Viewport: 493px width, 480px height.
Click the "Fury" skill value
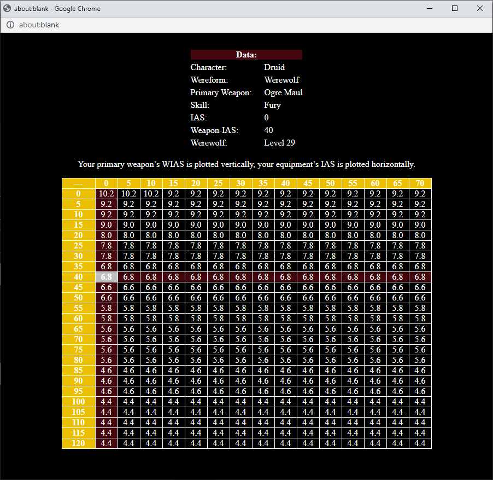[272, 105]
